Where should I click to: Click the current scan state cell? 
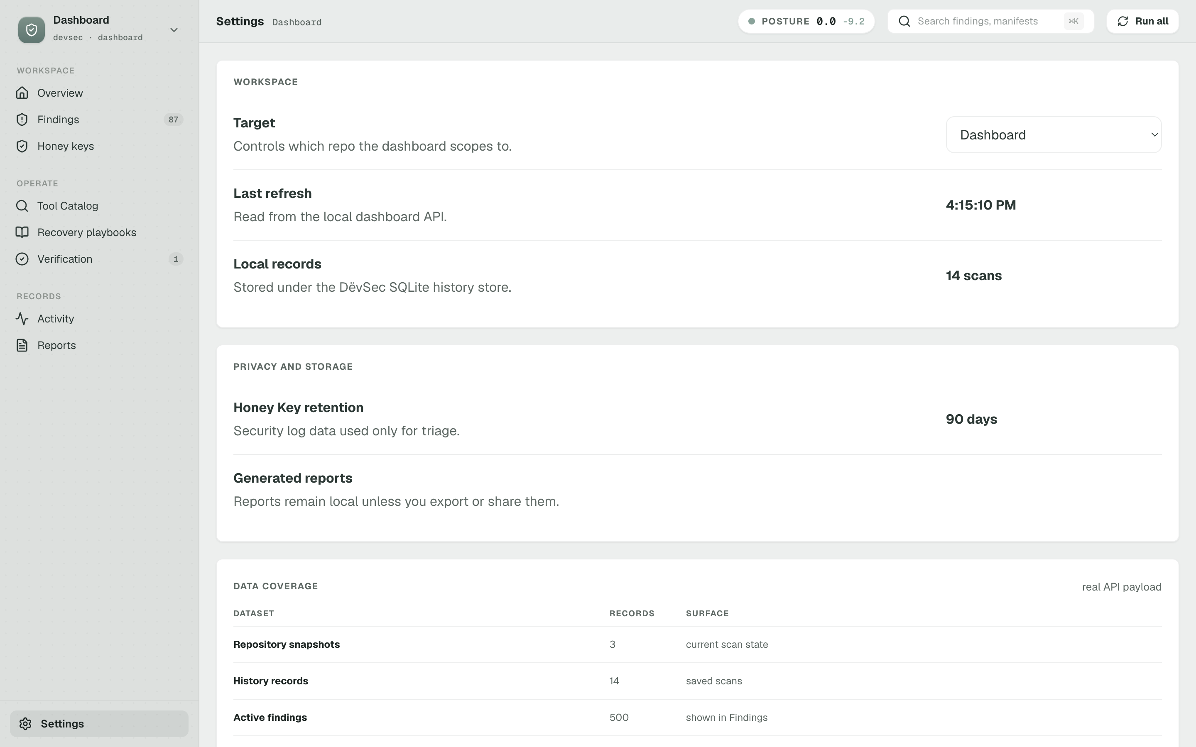(727, 645)
